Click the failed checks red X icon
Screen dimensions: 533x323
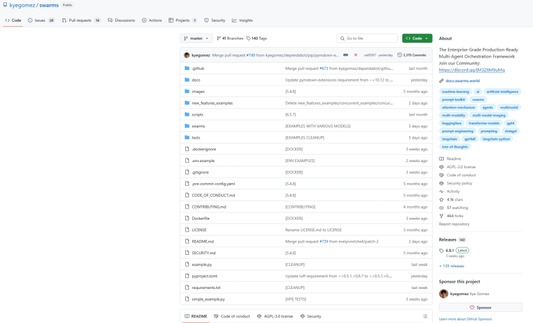[x=356, y=55]
